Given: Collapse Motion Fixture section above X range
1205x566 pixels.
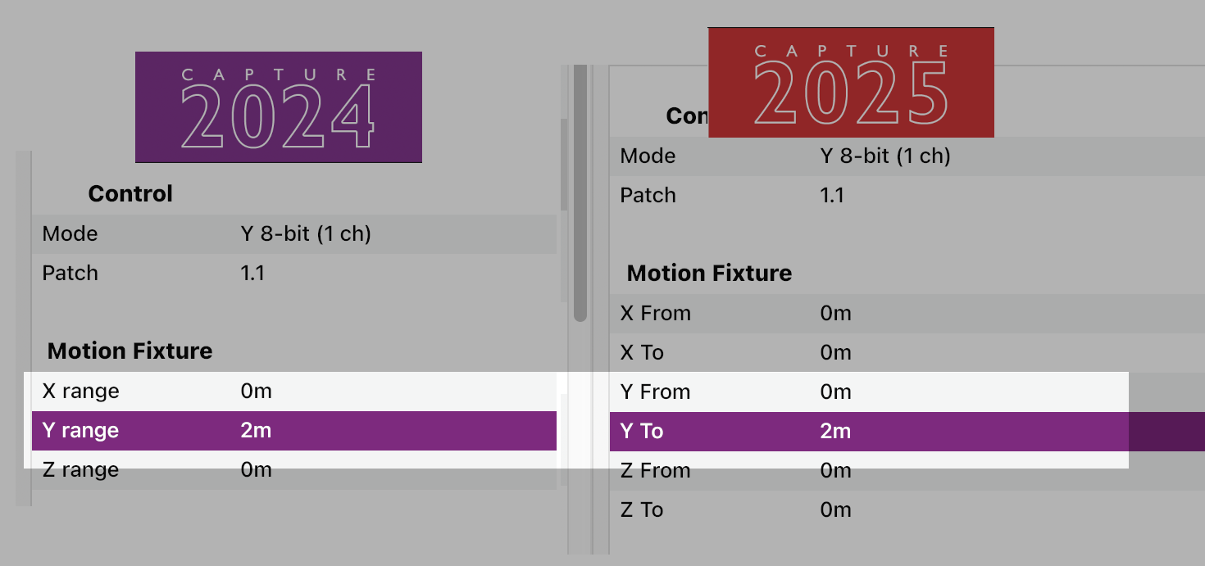Looking at the screenshot, I should coord(130,351).
